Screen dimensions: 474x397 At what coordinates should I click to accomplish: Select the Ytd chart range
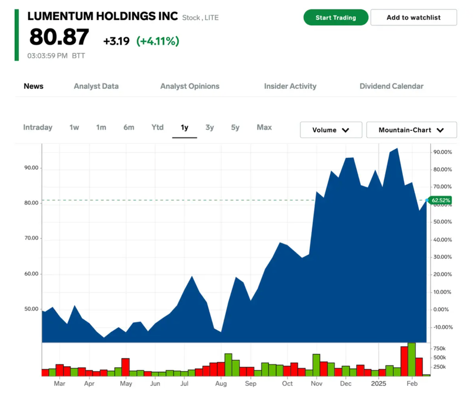[157, 127]
